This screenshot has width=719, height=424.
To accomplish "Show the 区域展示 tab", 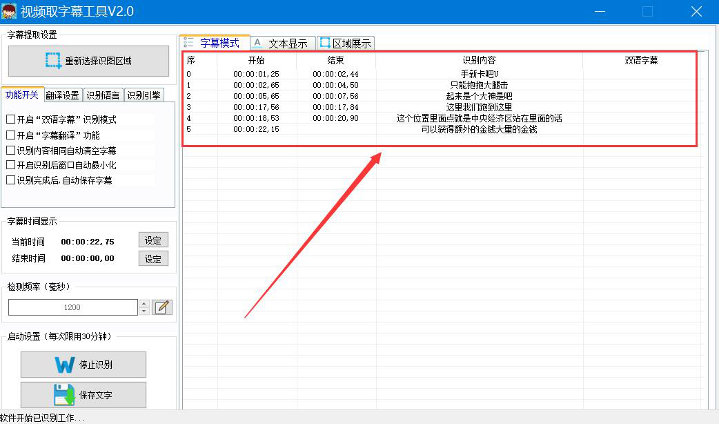I will [346, 44].
